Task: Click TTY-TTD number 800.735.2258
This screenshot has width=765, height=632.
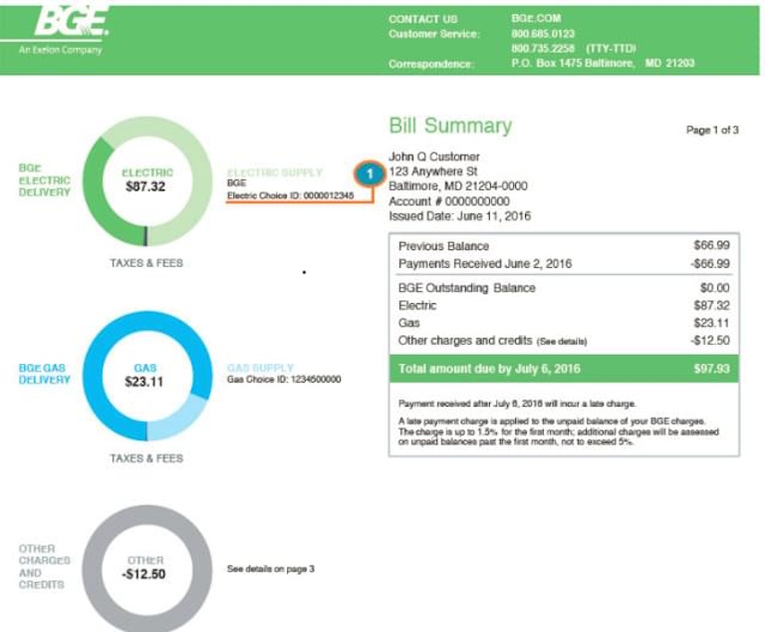Action: point(543,49)
